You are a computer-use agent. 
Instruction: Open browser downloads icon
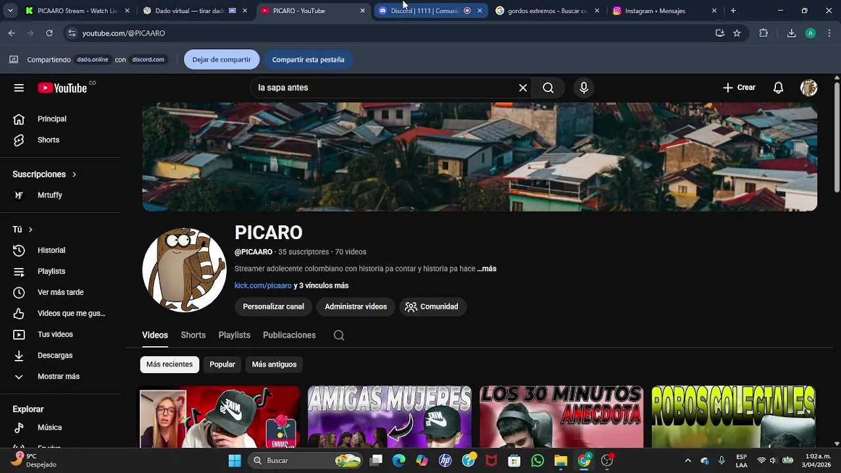[791, 33]
